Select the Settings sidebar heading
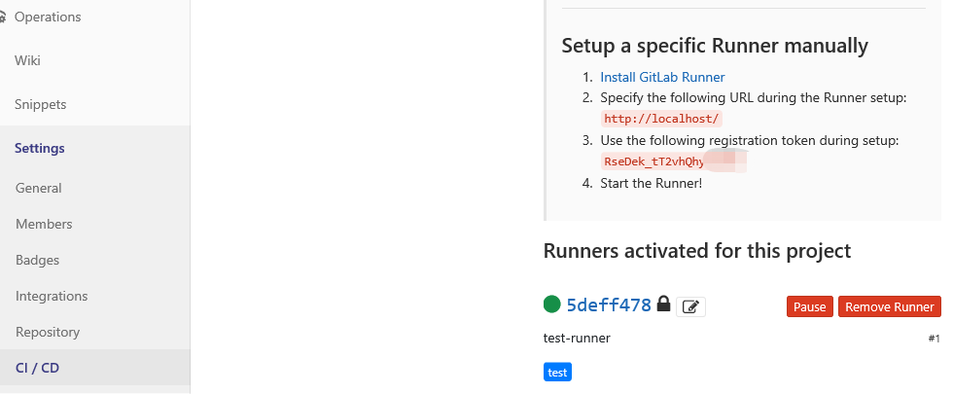 [40, 148]
